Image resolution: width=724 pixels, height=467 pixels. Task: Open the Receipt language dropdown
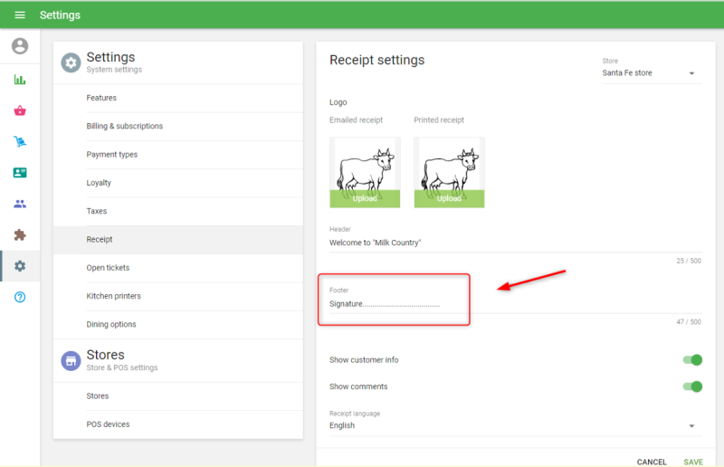(x=514, y=425)
